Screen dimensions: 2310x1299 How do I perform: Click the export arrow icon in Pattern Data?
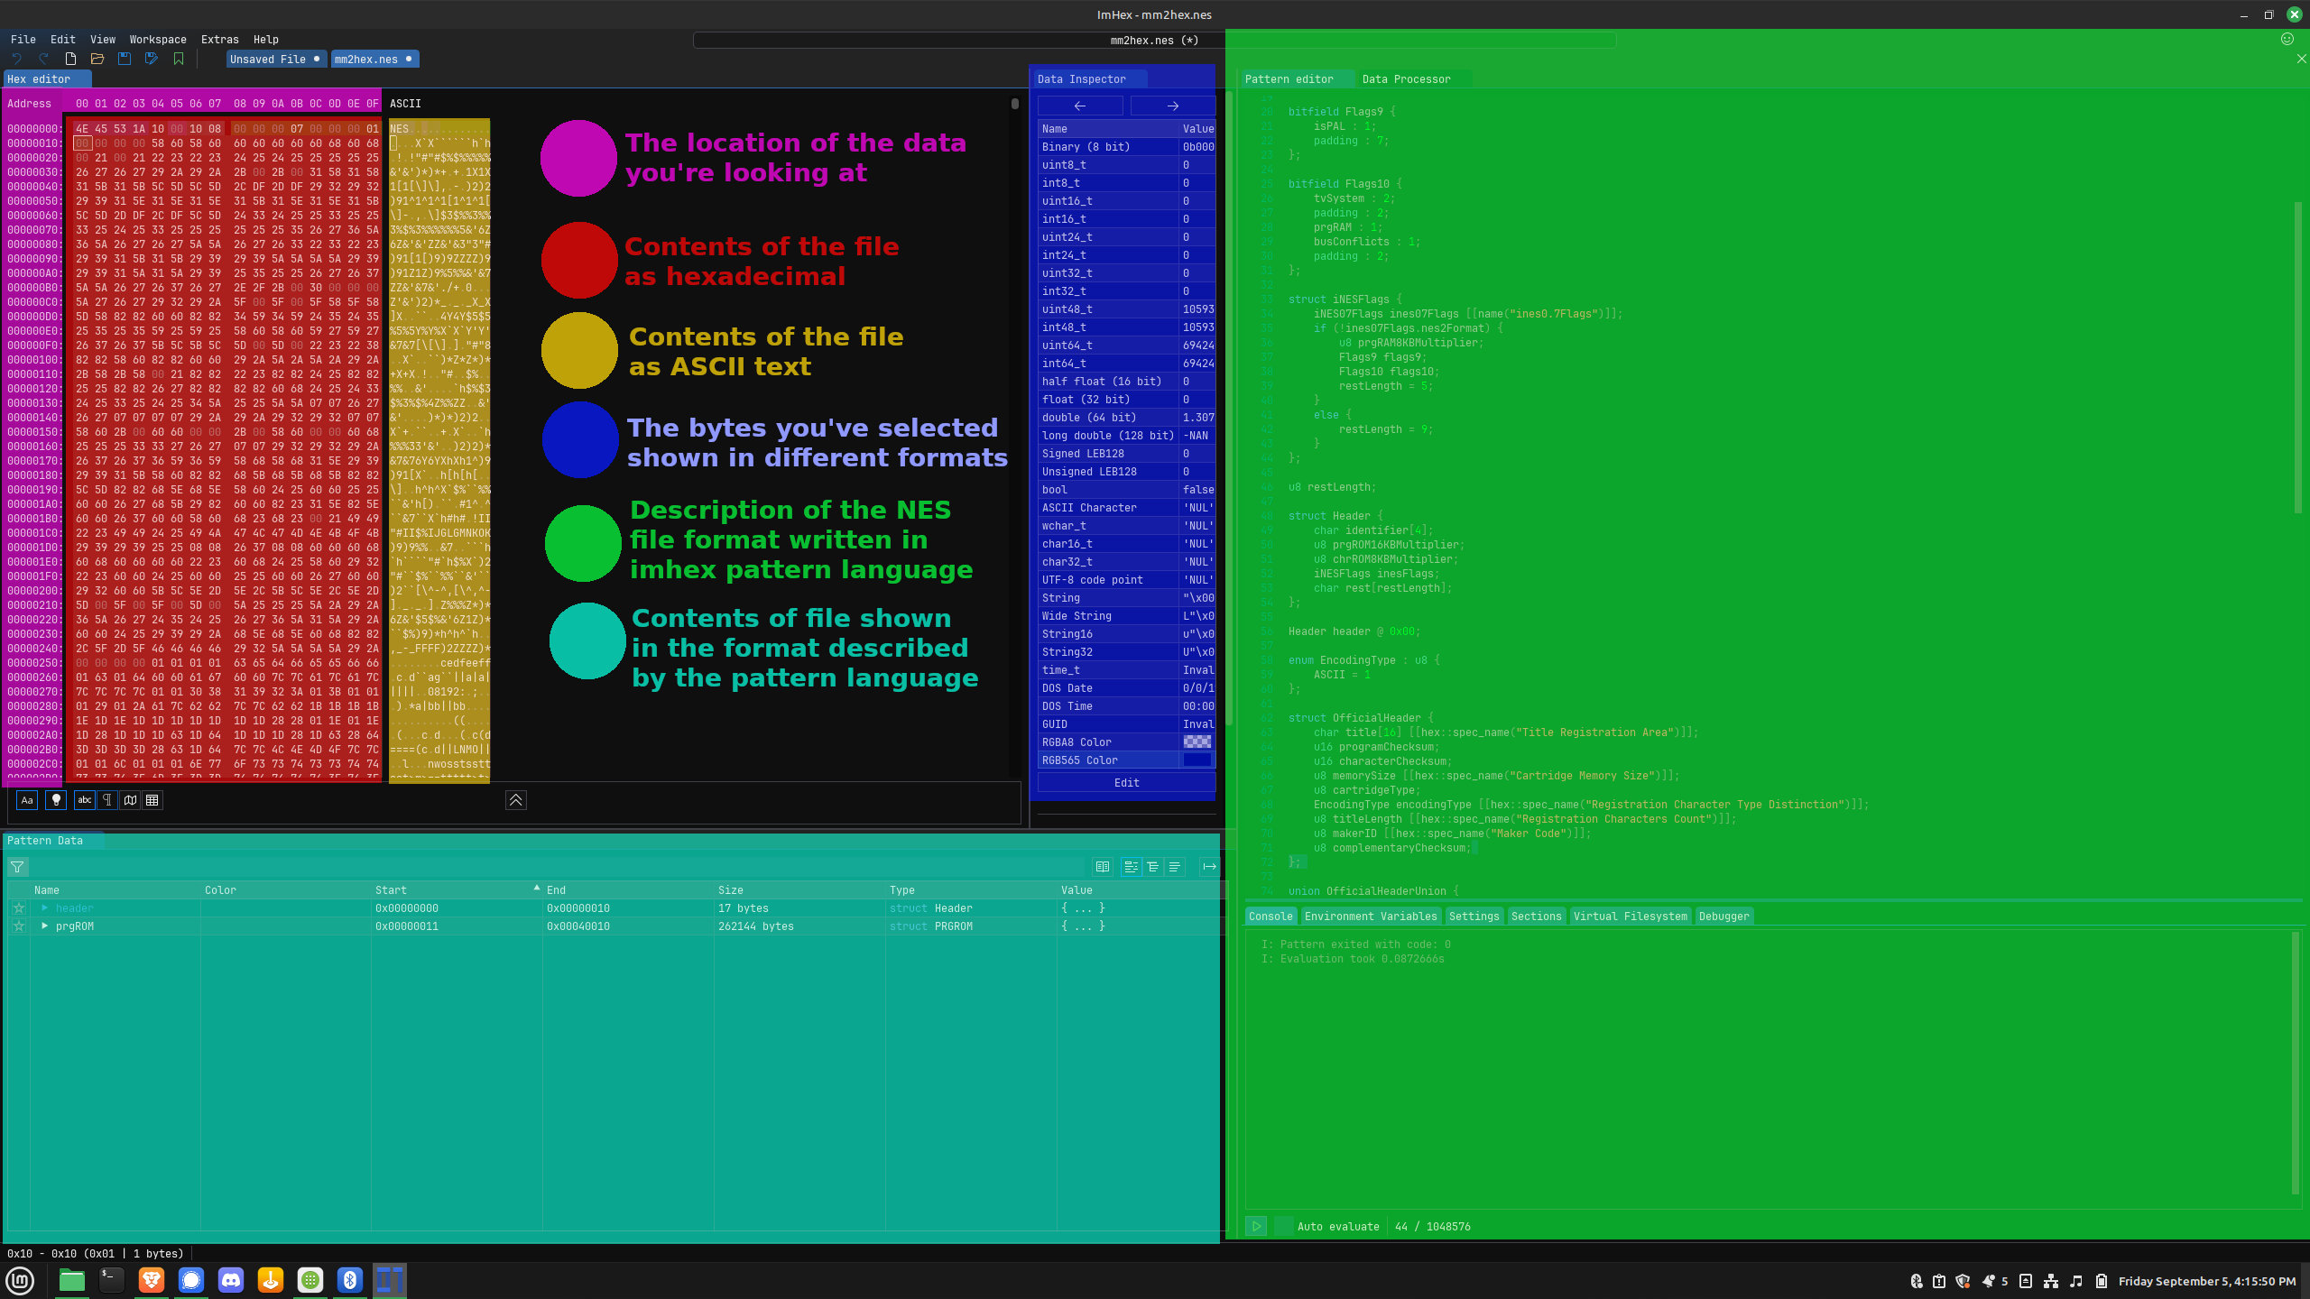(1210, 867)
